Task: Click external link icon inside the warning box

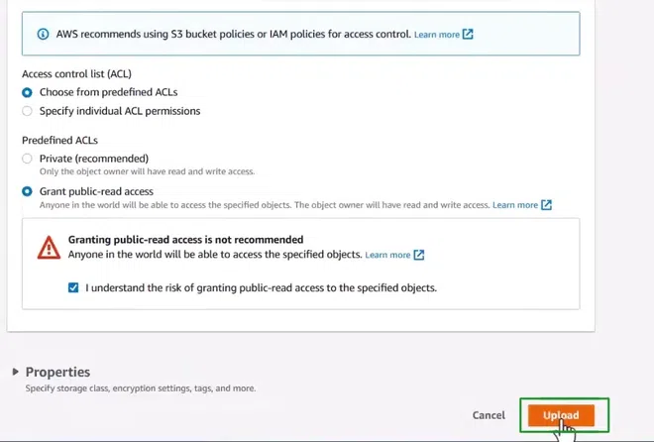Action: (419, 255)
